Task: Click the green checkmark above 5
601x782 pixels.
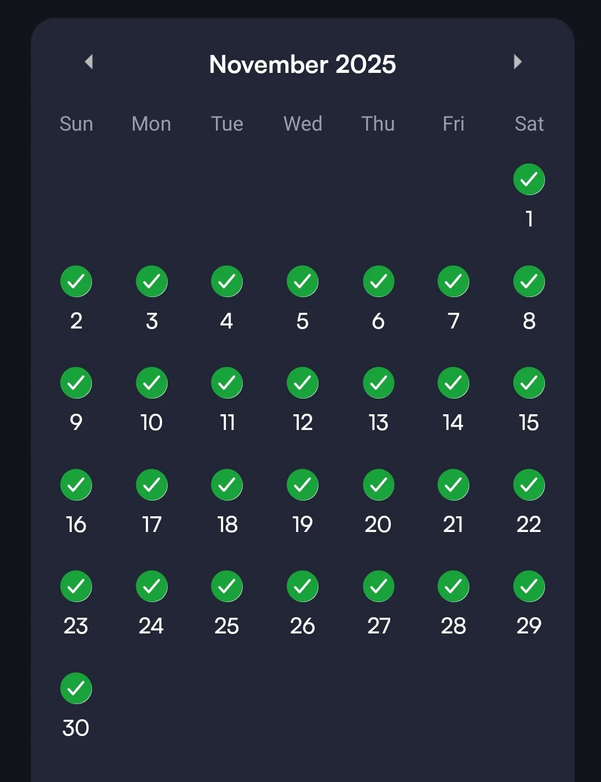Action: 303,281
